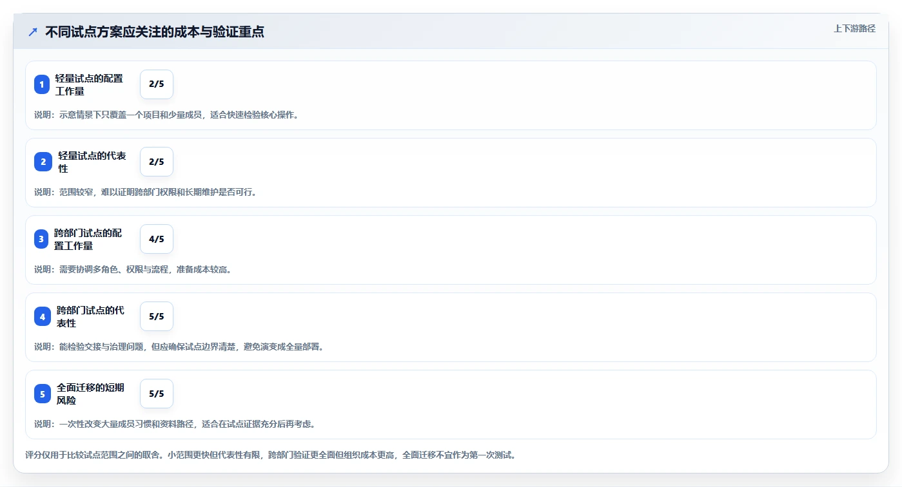Click the note 范围较窄，难以证明跨部门权限
This screenshot has width=902, height=487.
tap(146, 192)
